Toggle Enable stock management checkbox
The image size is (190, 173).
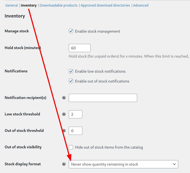71,31
